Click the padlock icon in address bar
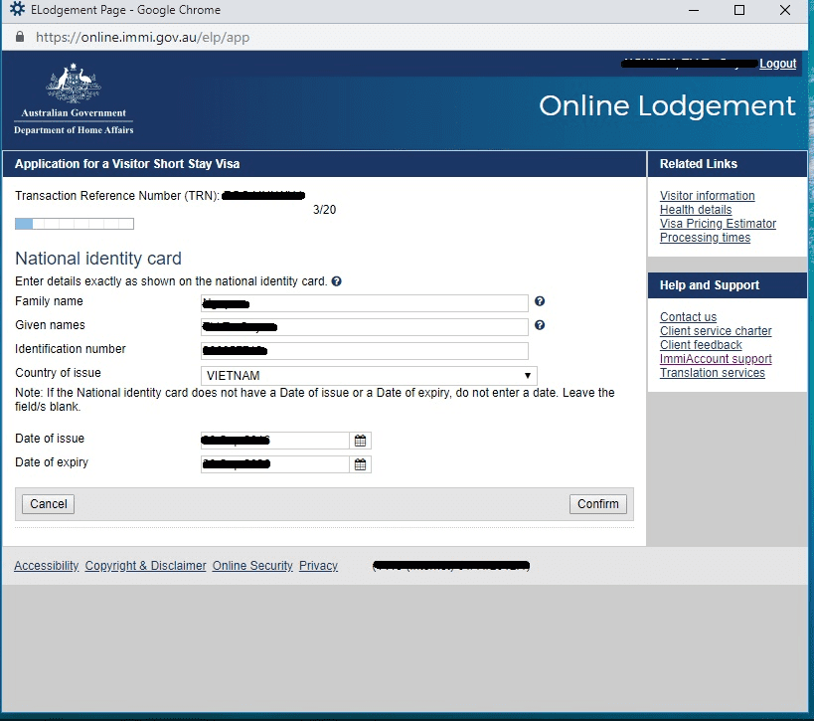Viewport: 814px width, 721px height. (x=19, y=37)
